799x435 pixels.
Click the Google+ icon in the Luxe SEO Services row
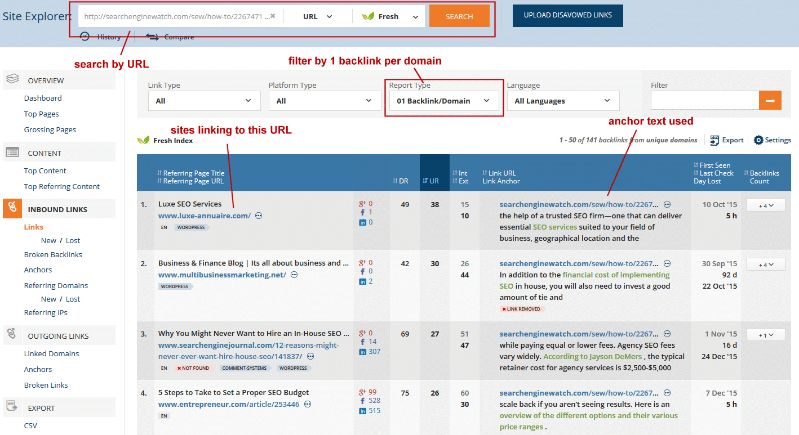362,204
